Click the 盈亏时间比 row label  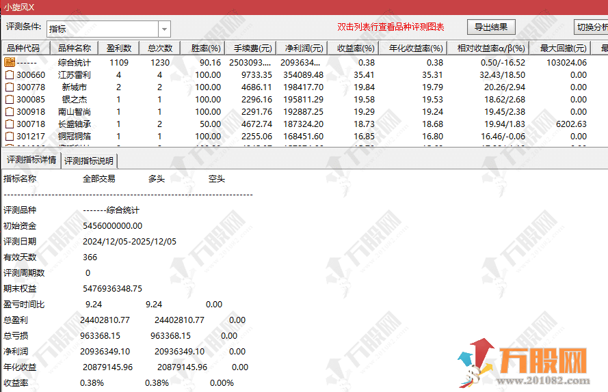pyautogui.click(x=24, y=305)
